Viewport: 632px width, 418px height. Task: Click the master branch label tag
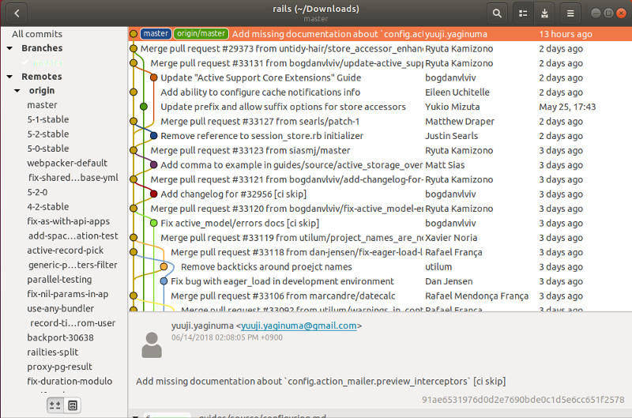156,34
